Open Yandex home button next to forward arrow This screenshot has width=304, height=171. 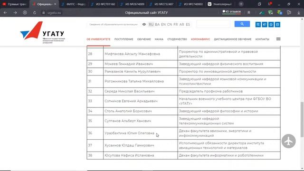25,13
